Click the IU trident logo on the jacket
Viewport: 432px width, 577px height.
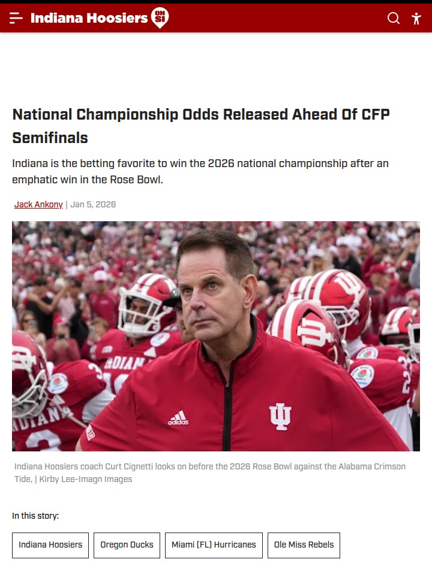[280, 416]
